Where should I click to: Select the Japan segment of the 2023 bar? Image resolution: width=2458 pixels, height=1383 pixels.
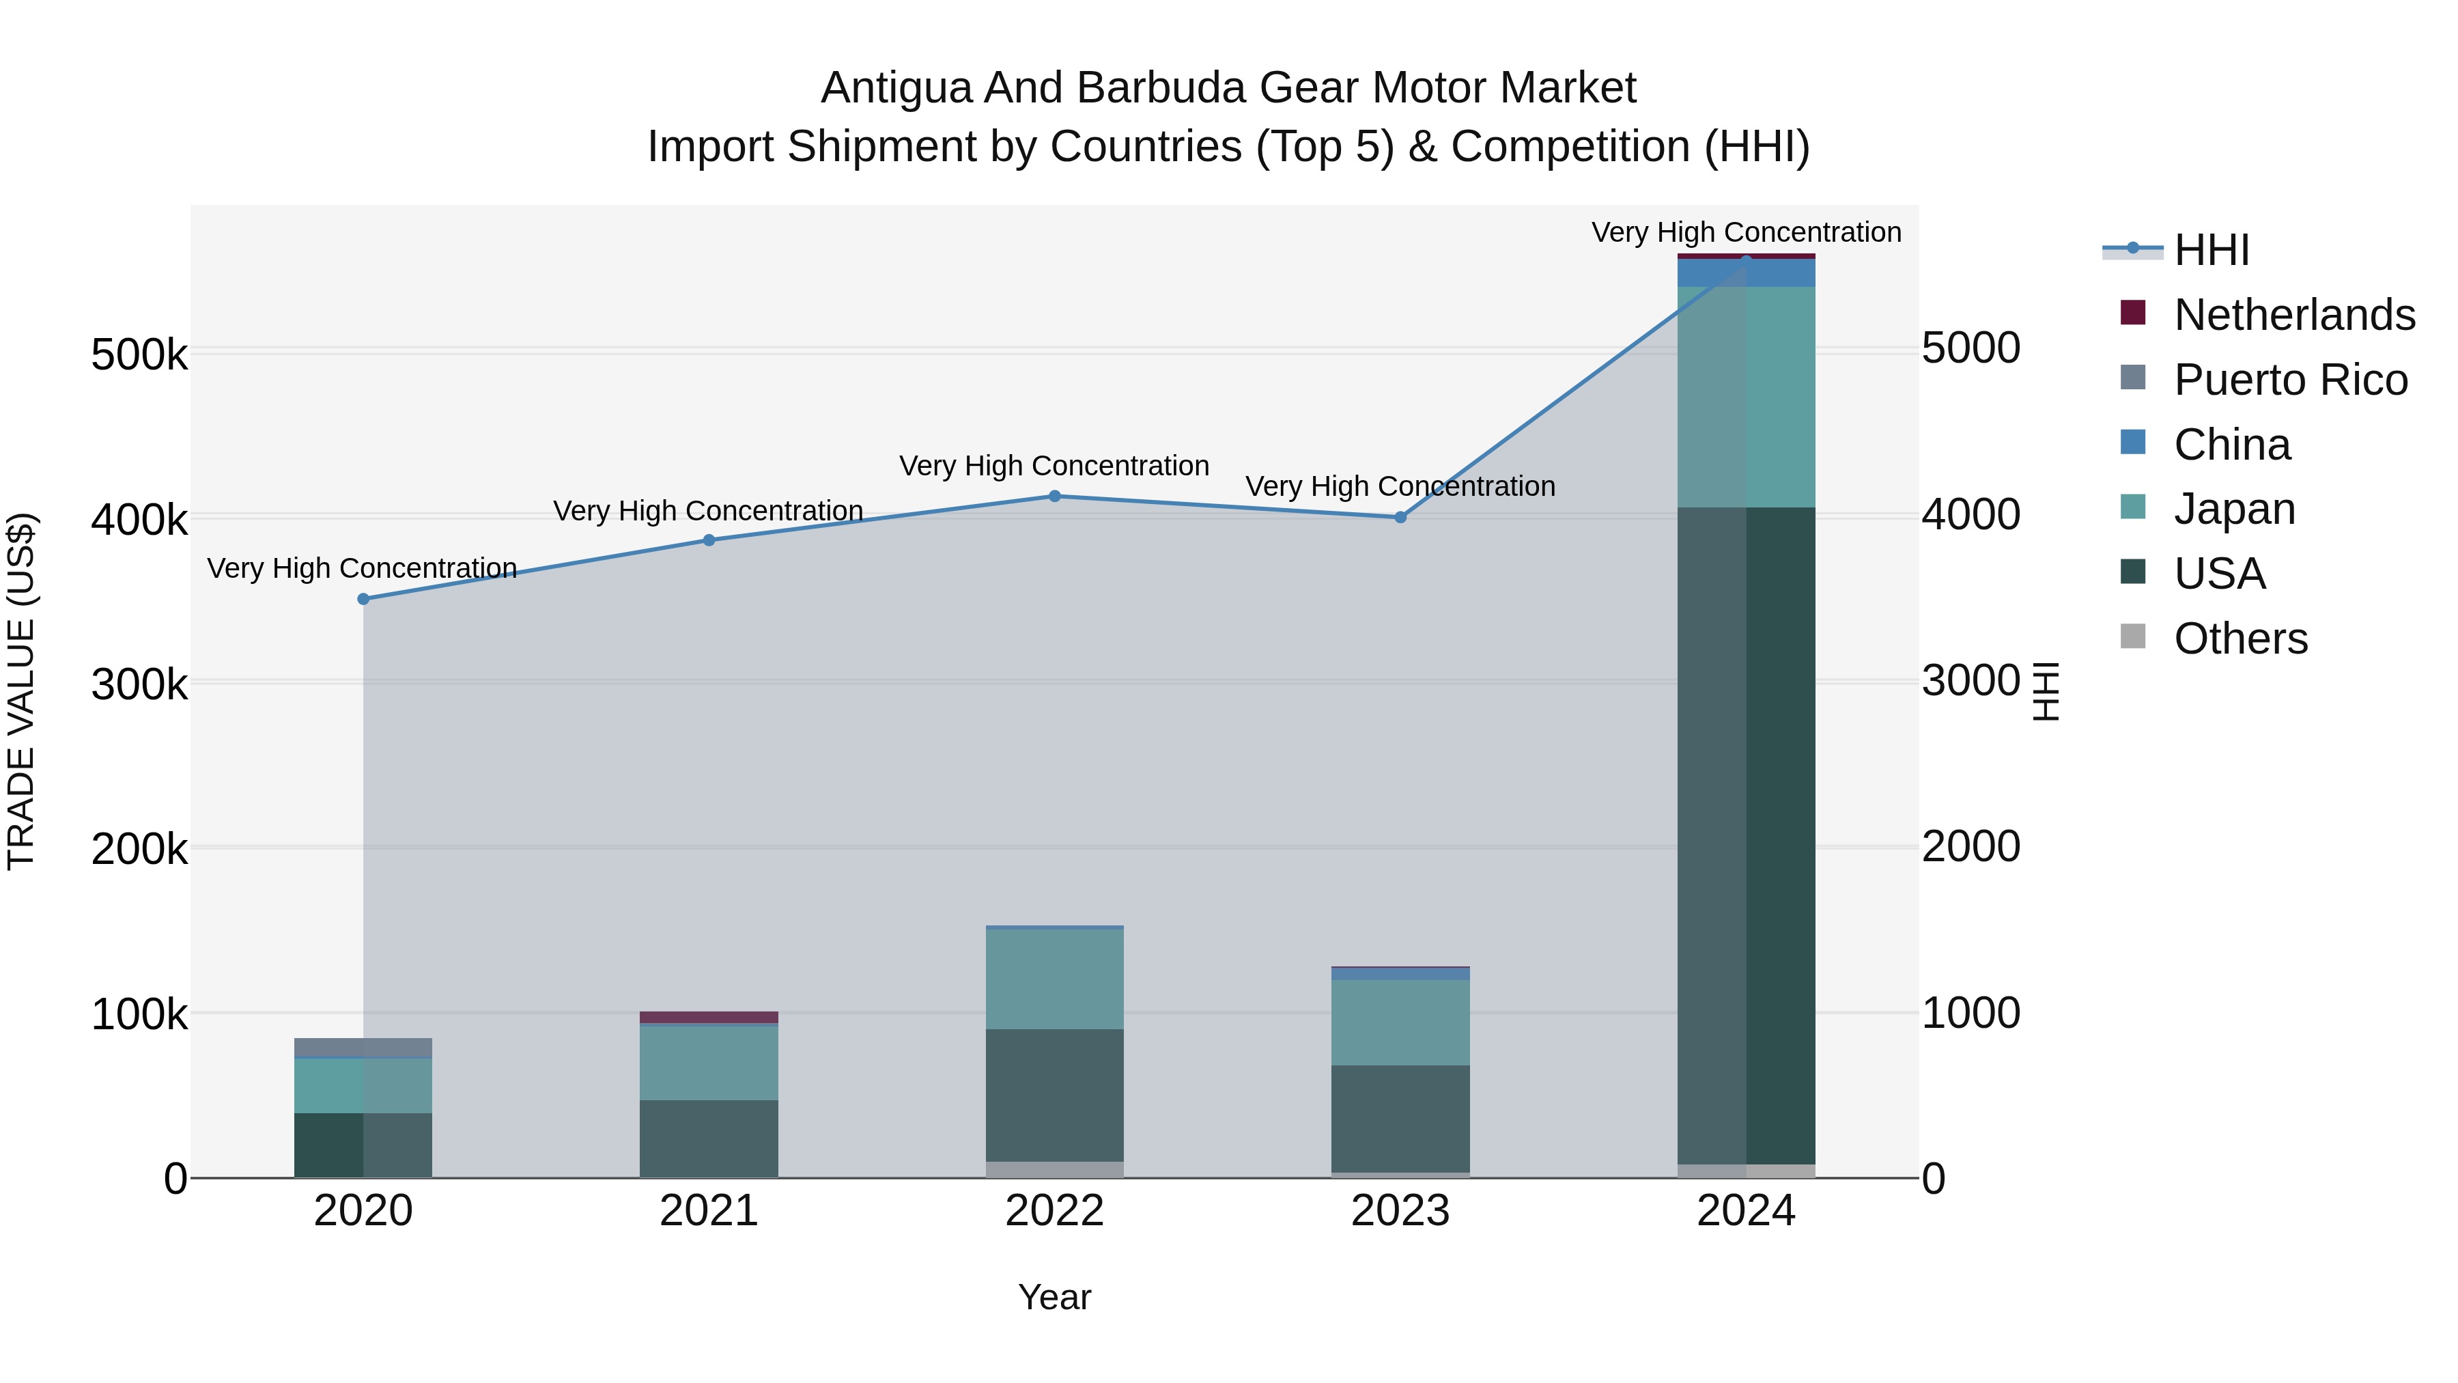(x=1401, y=1023)
